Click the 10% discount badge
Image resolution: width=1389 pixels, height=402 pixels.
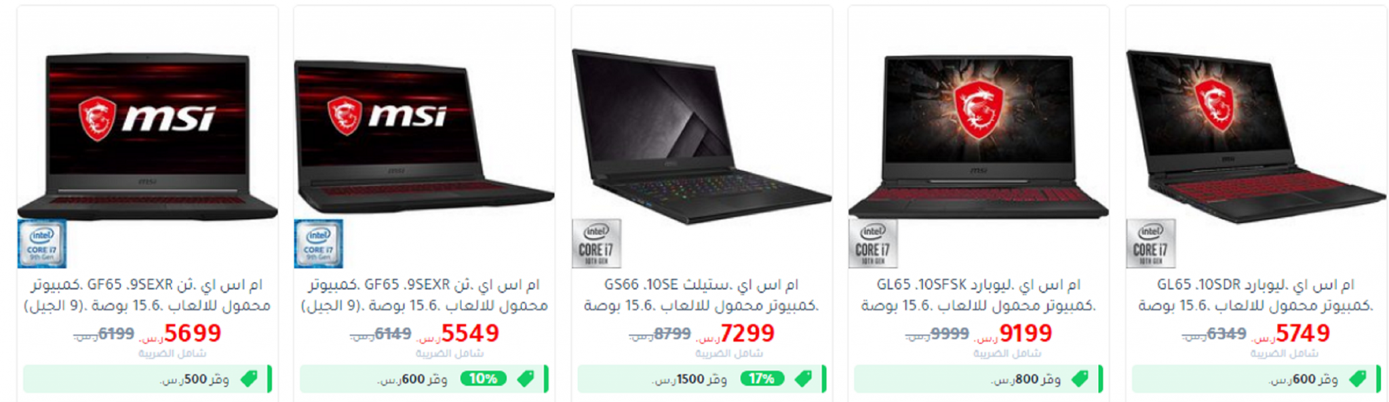[x=484, y=379]
